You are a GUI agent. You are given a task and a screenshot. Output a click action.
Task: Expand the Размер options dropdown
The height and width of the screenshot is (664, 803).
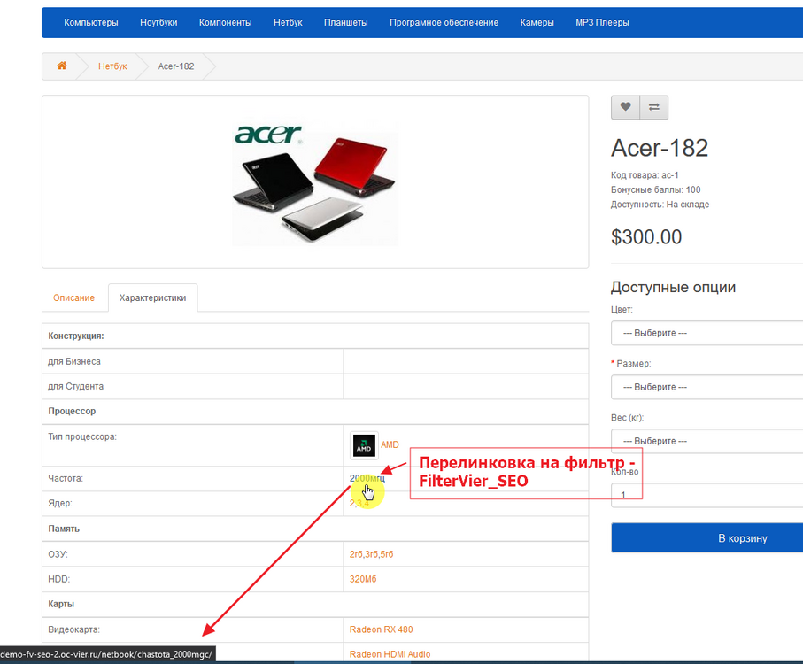click(706, 387)
